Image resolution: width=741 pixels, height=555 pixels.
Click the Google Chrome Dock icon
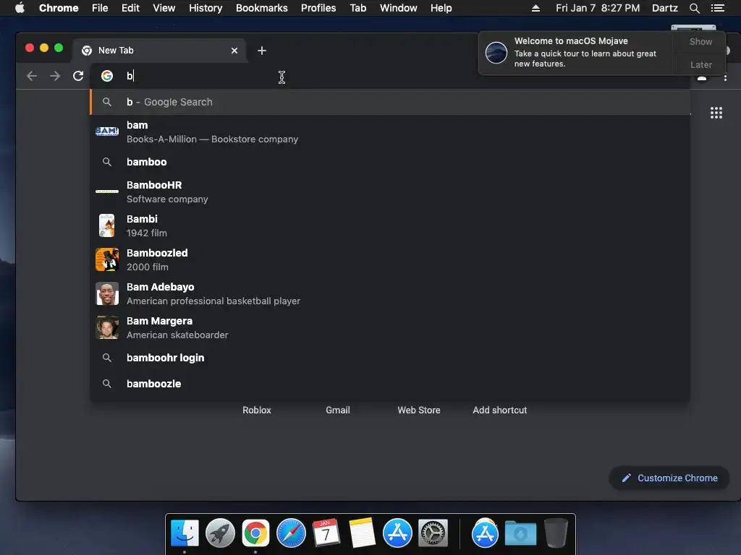pyautogui.click(x=255, y=533)
